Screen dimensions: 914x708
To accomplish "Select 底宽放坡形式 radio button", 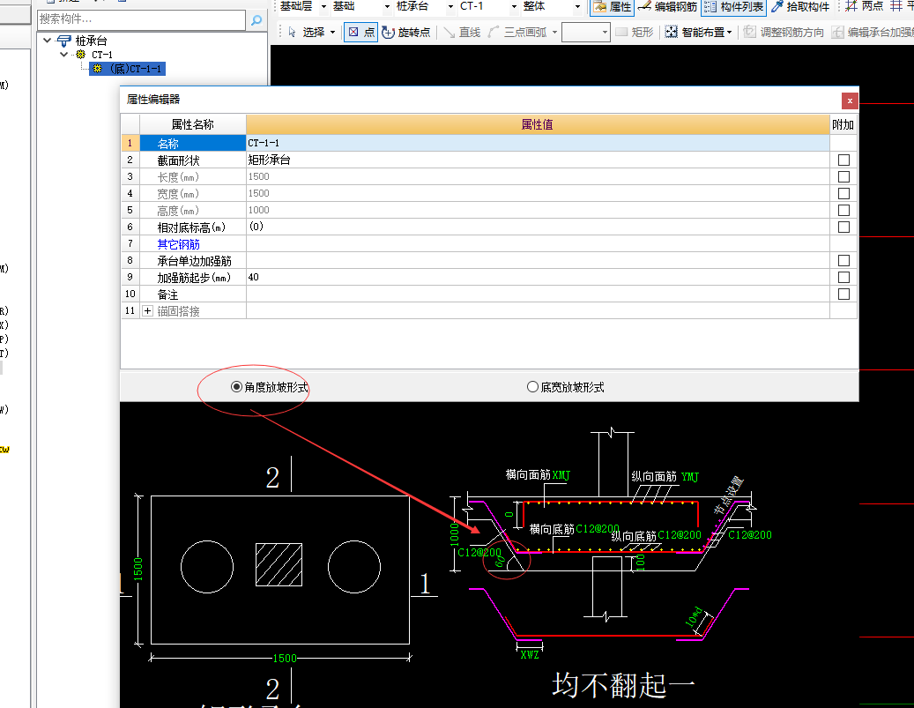I will pos(532,387).
